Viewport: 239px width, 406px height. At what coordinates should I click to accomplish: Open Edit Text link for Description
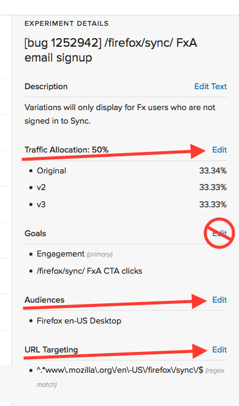tap(210, 87)
